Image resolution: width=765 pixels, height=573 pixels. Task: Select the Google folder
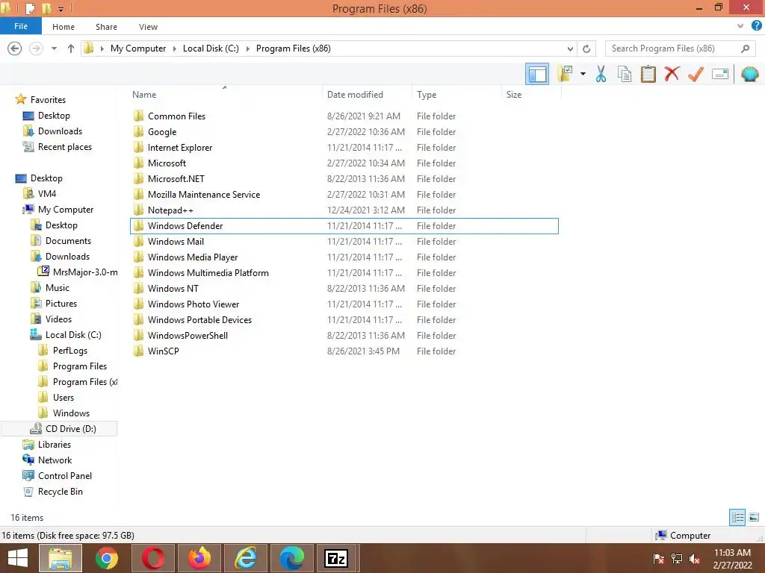[x=344, y=131]
